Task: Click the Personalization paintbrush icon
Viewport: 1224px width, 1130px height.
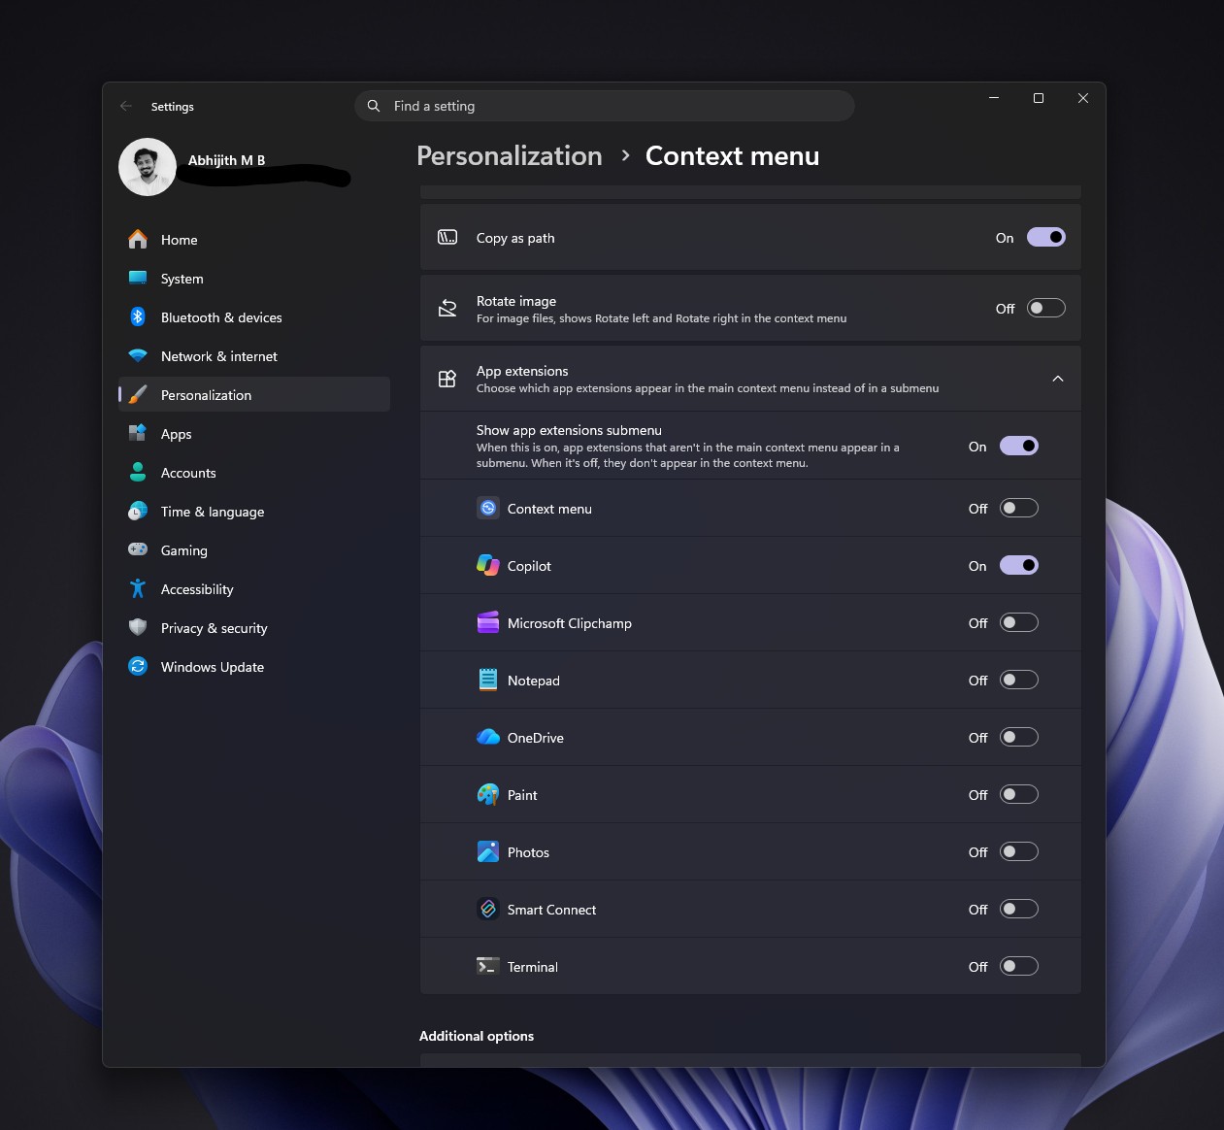Action: tap(138, 394)
